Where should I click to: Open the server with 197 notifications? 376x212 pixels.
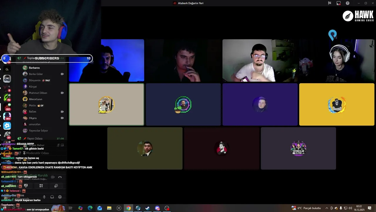click(7, 116)
